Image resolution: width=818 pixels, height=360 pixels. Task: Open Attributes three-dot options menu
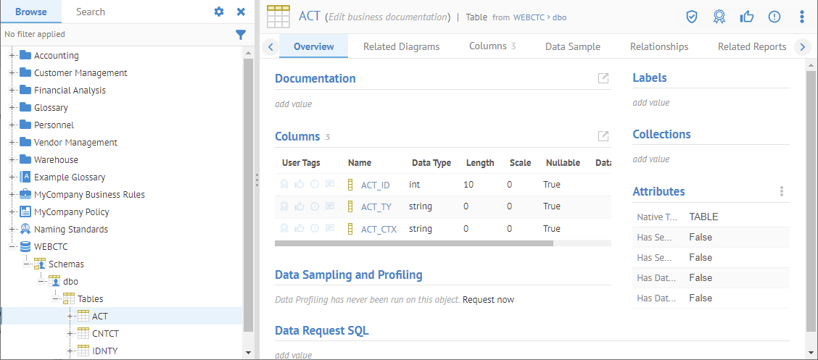point(781,191)
